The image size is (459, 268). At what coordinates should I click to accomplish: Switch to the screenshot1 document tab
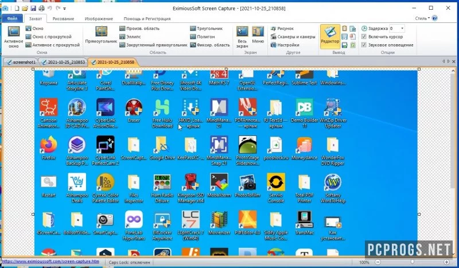tap(21, 62)
